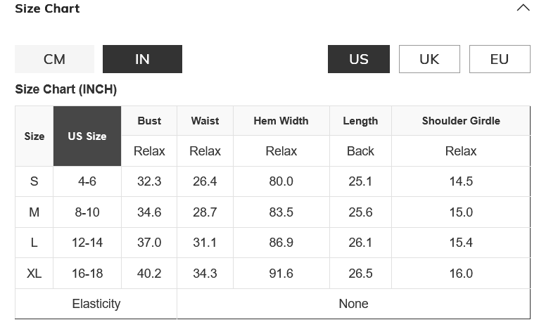Viewport: 539px width, 327px height.
Task: Select the L size row label
Action: pyautogui.click(x=34, y=243)
